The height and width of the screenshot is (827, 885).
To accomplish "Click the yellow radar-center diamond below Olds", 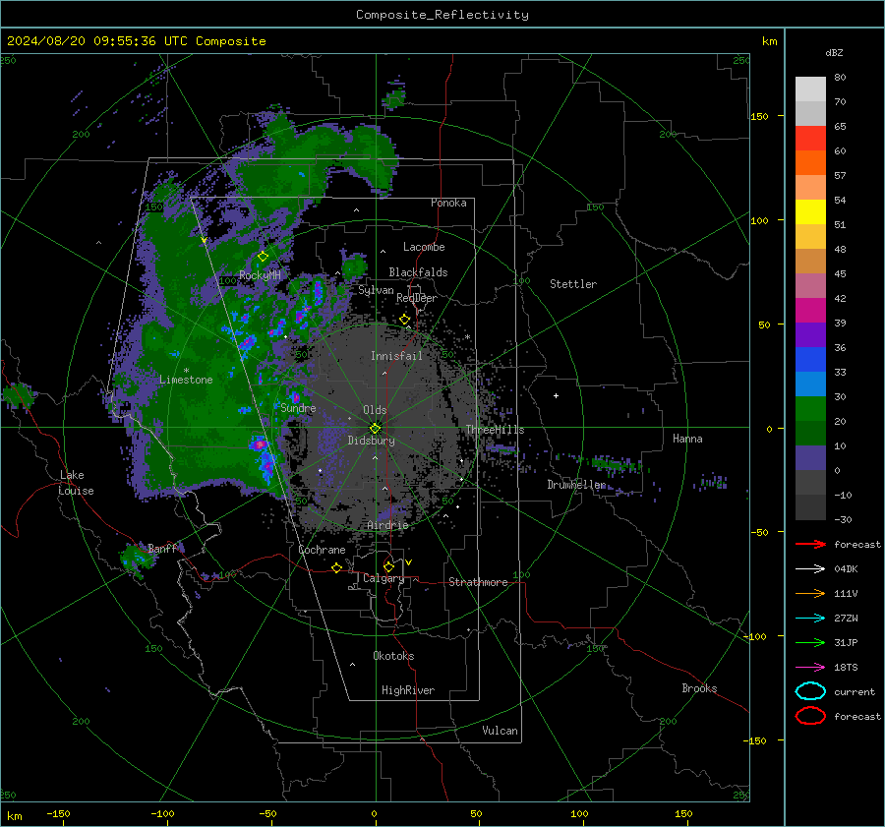I will click(375, 429).
